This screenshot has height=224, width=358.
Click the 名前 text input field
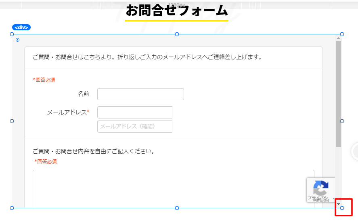(x=140, y=94)
